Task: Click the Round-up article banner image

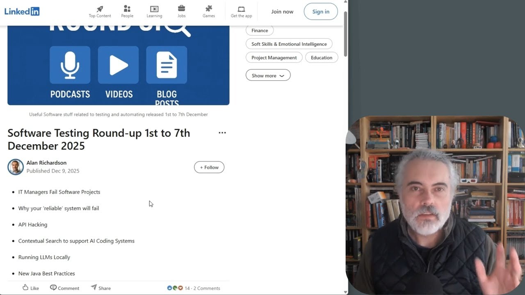Action: (119, 65)
